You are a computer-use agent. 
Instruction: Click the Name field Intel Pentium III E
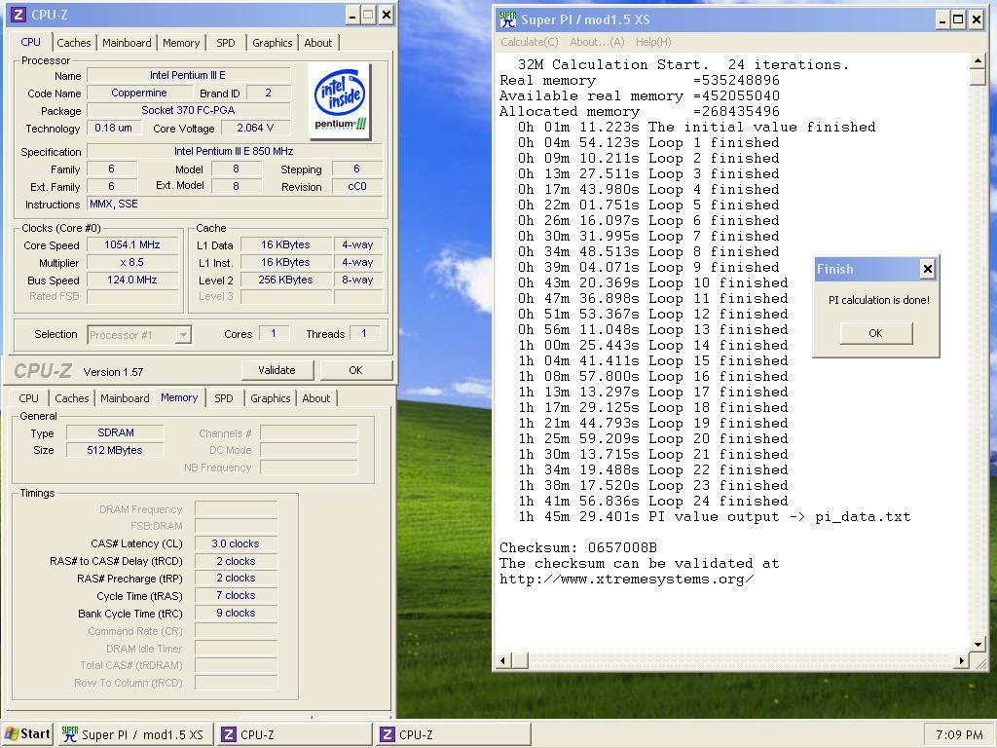pyautogui.click(x=188, y=75)
